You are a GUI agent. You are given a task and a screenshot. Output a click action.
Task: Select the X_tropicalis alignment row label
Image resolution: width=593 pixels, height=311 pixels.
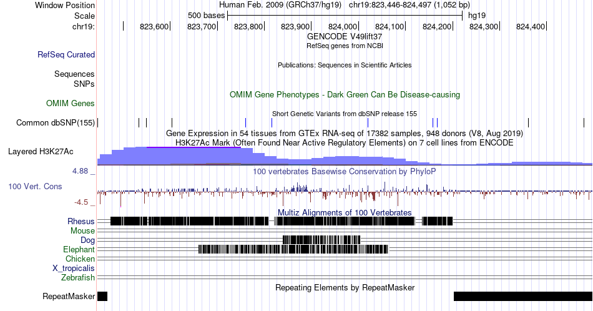(x=74, y=269)
